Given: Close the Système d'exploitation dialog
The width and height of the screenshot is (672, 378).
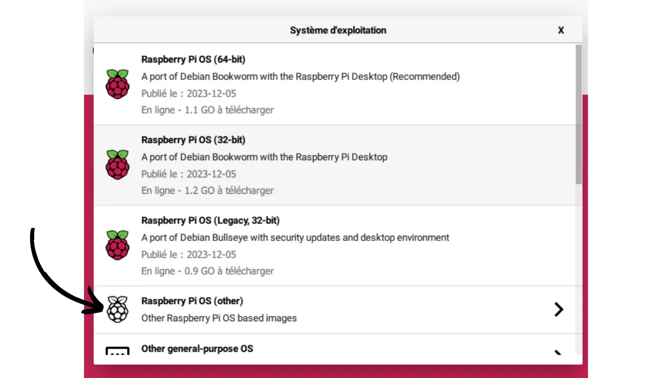Looking at the screenshot, I should 561,30.
